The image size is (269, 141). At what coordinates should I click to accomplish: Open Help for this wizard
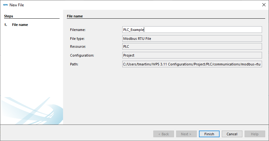255,134
